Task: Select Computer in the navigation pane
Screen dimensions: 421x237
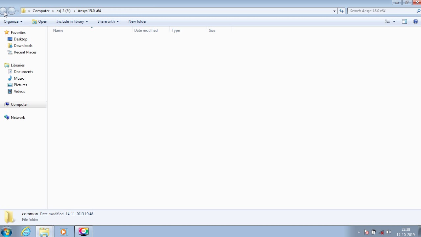Action: [x=19, y=104]
